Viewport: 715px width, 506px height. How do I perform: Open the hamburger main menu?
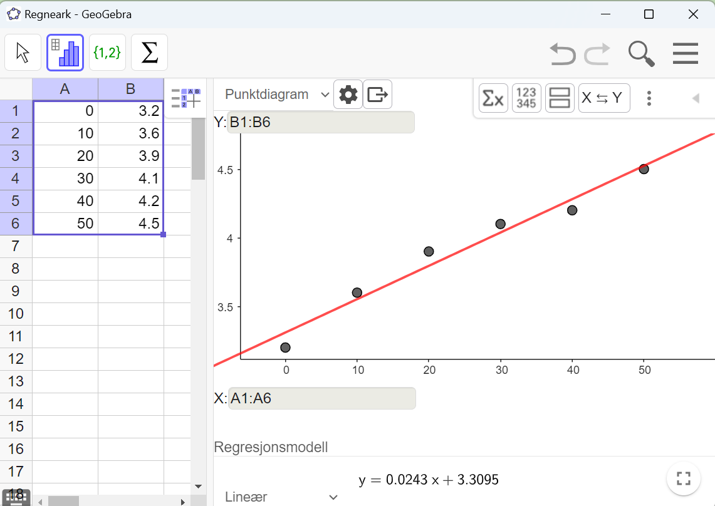(686, 54)
